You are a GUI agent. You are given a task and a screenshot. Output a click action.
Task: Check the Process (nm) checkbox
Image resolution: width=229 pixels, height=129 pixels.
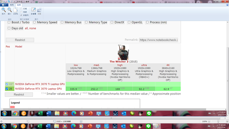[147, 22]
